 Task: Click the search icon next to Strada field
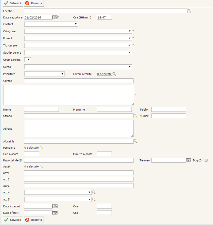(135, 116)
